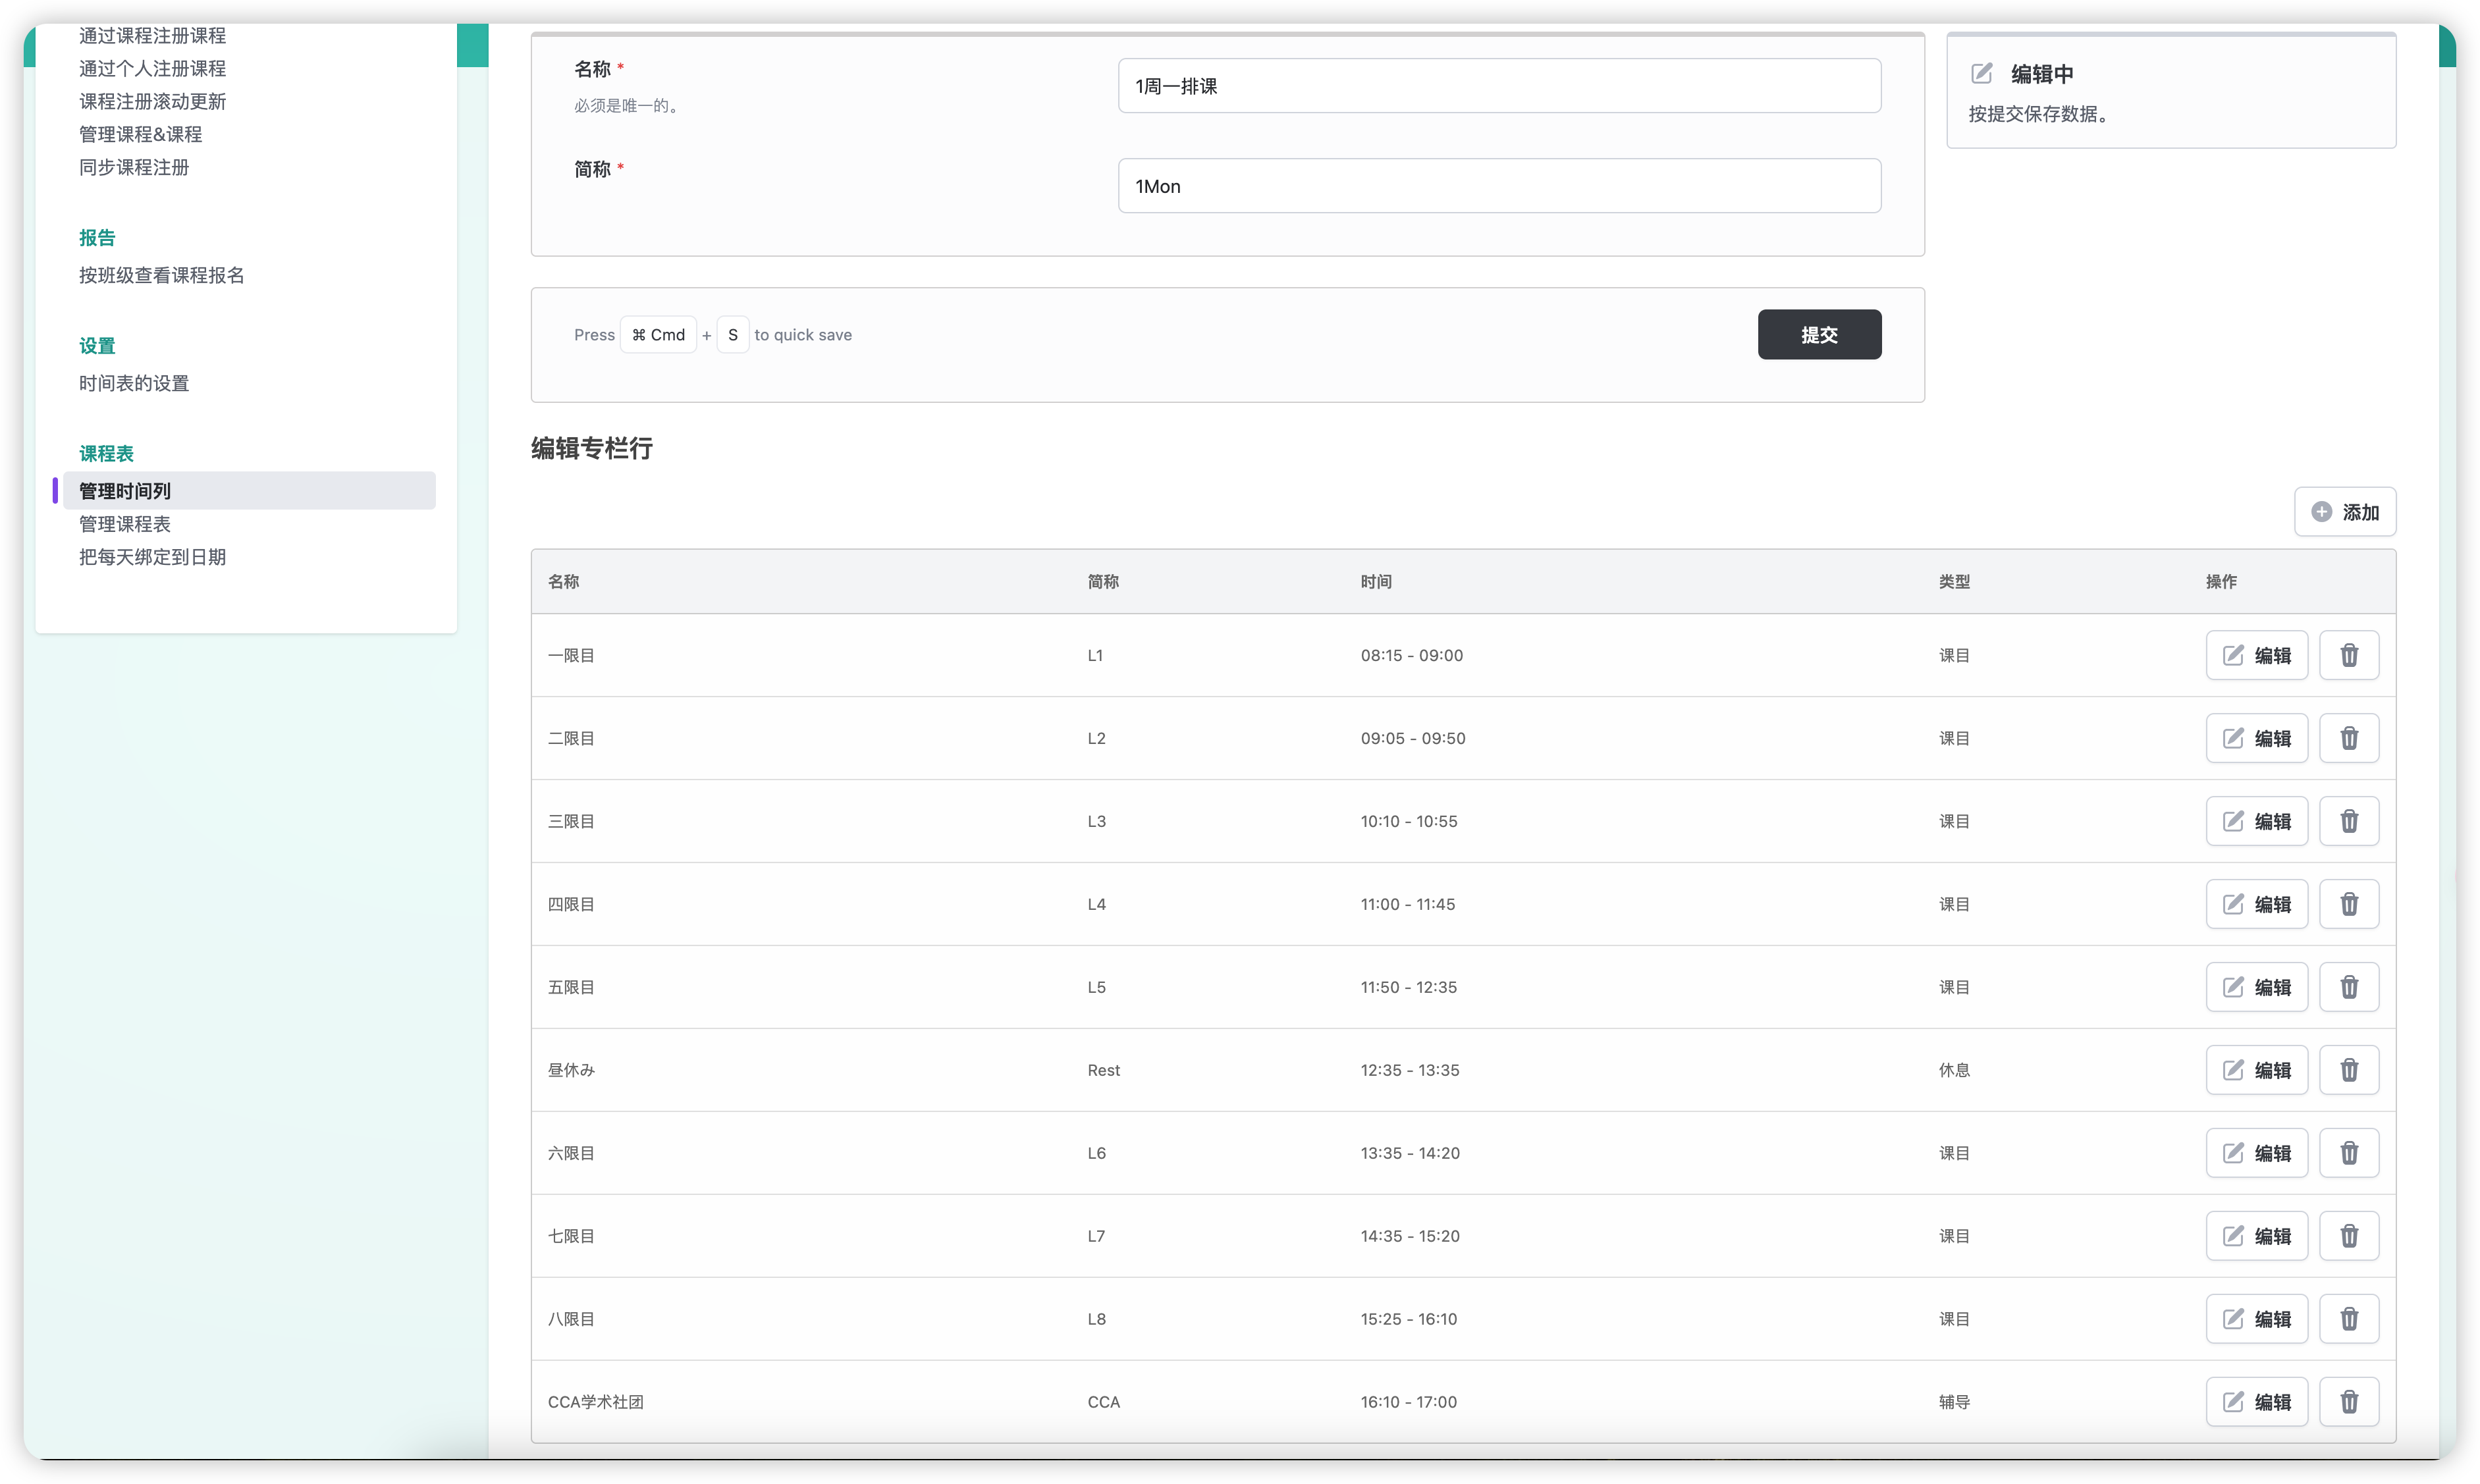Image resolution: width=2480 pixels, height=1484 pixels.
Task: Click trash icon for 三限目 row
Action: [2348, 821]
